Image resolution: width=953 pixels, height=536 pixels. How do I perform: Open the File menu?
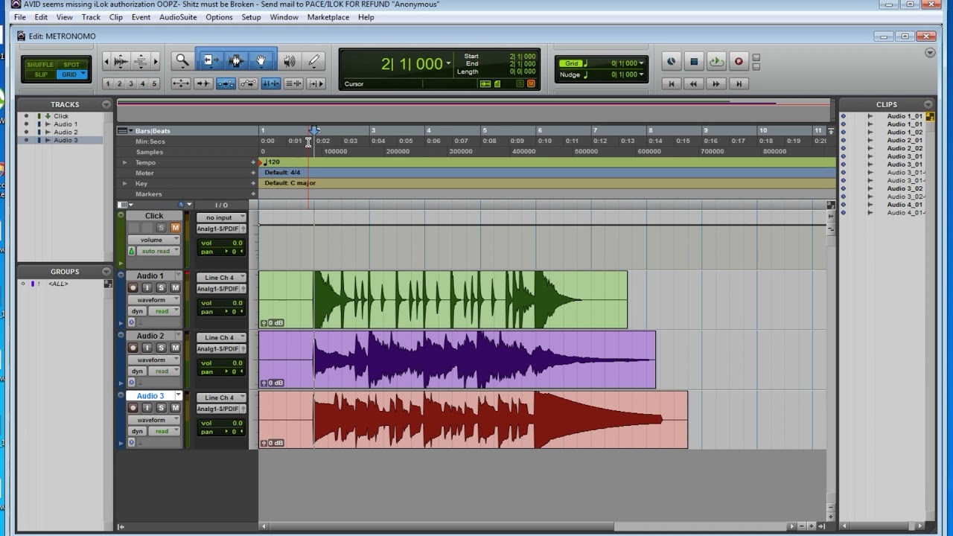pyautogui.click(x=20, y=17)
